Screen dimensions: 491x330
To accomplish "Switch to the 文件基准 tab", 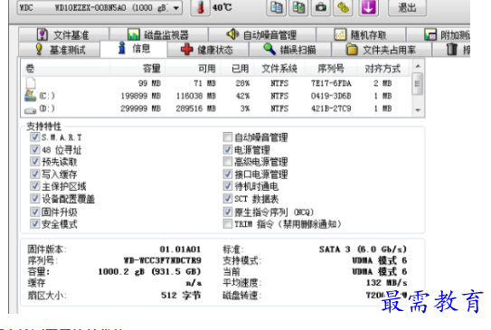I will pyautogui.click(x=63, y=34).
